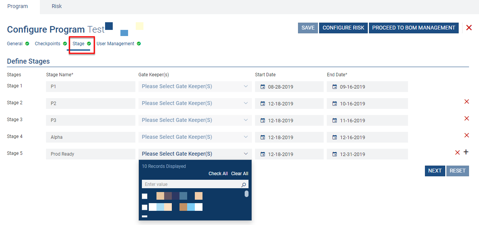
Task: Click calendar icon for Stage 3 end date
Action: coord(334,121)
